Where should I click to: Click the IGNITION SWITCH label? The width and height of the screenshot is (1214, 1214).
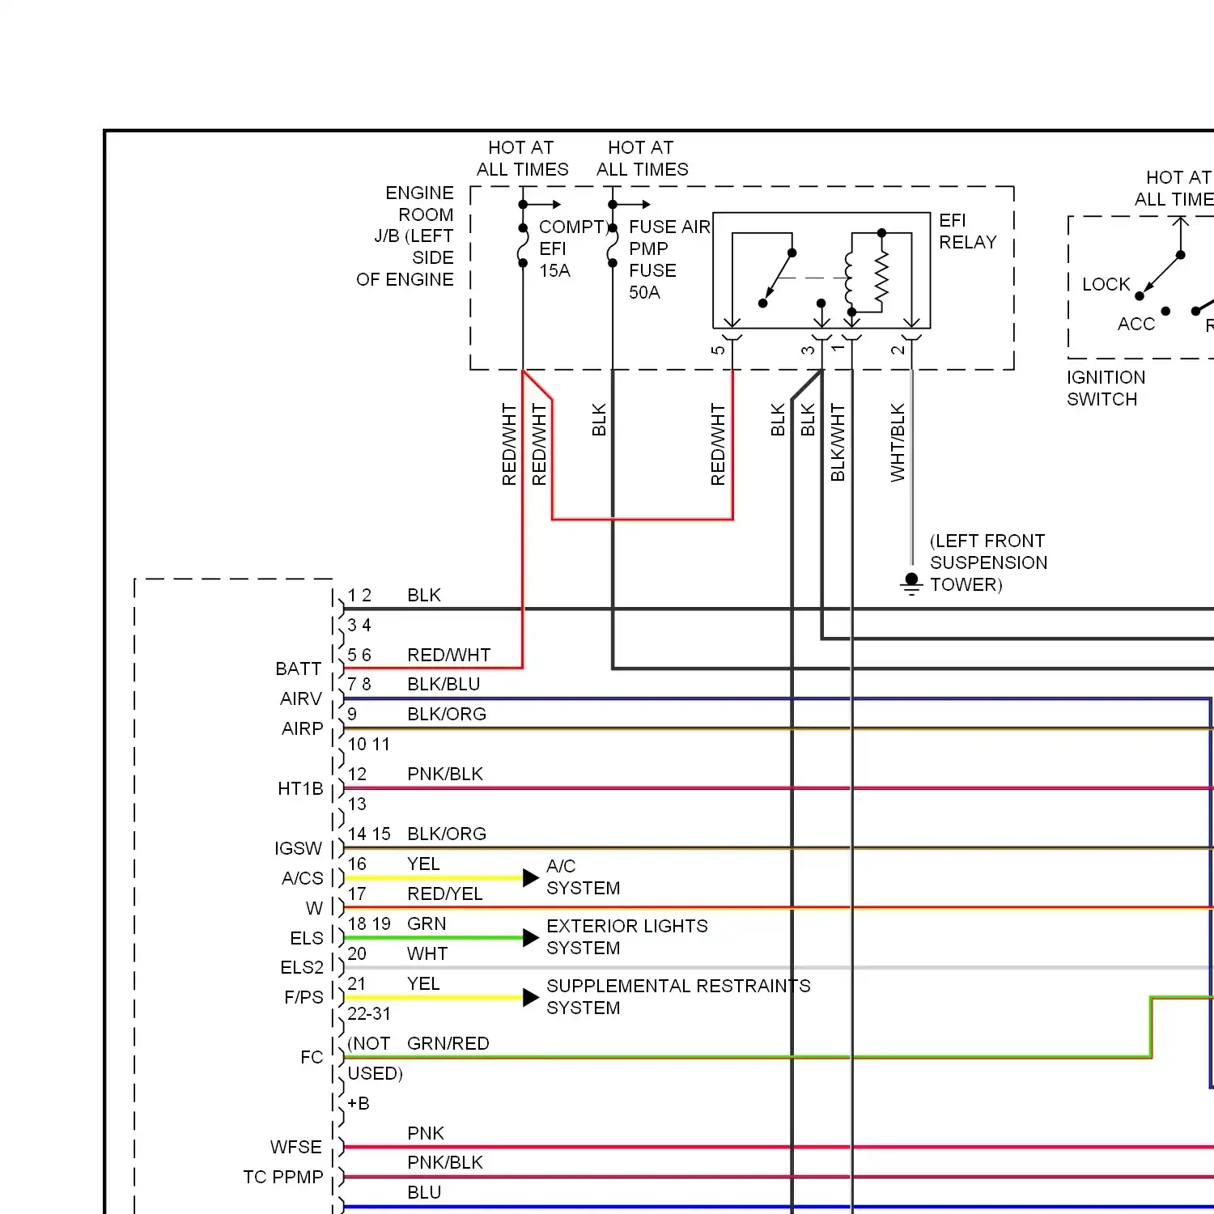(1106, 388)
